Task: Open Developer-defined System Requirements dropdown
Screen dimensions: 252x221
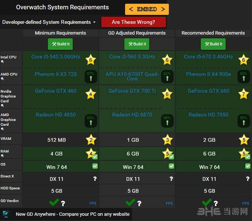Action: pyautogui.click(x=49, y=22)
